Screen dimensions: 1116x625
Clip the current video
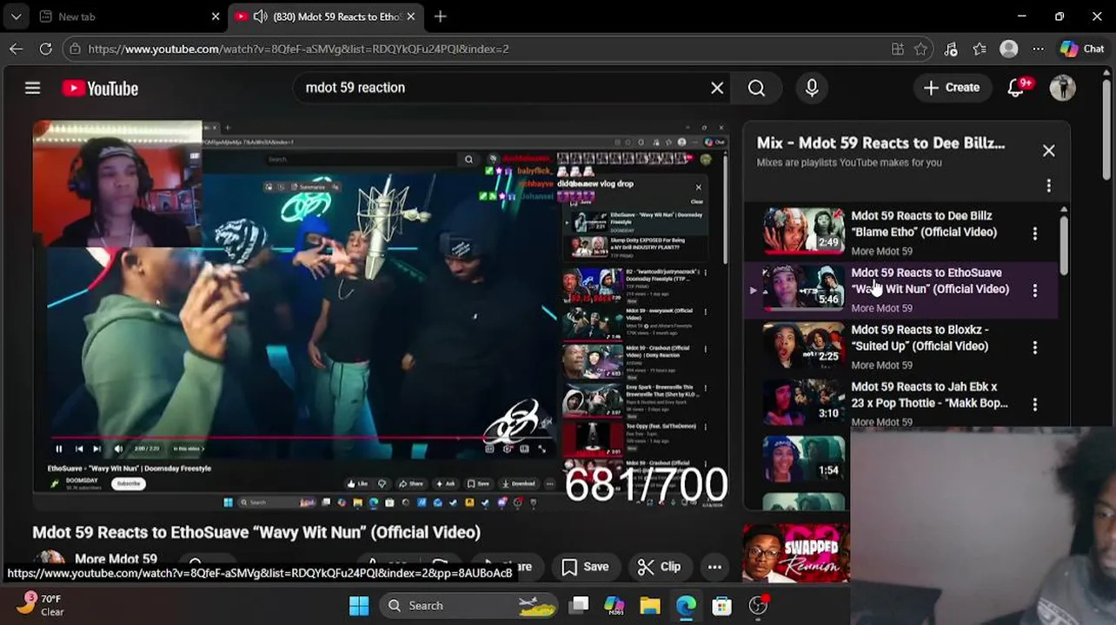(x=659, y=567)
